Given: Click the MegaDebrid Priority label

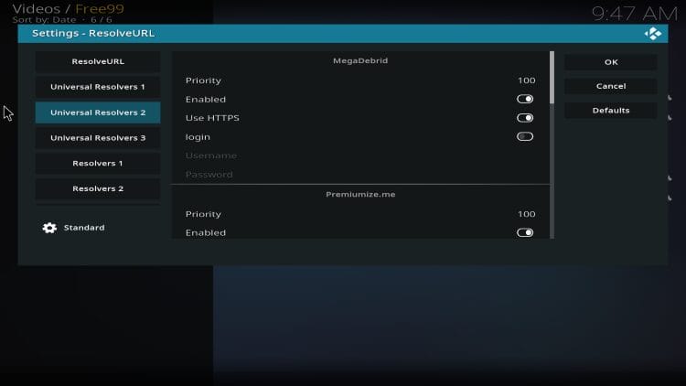Looking at the screenshot, I should coord(203,80).
